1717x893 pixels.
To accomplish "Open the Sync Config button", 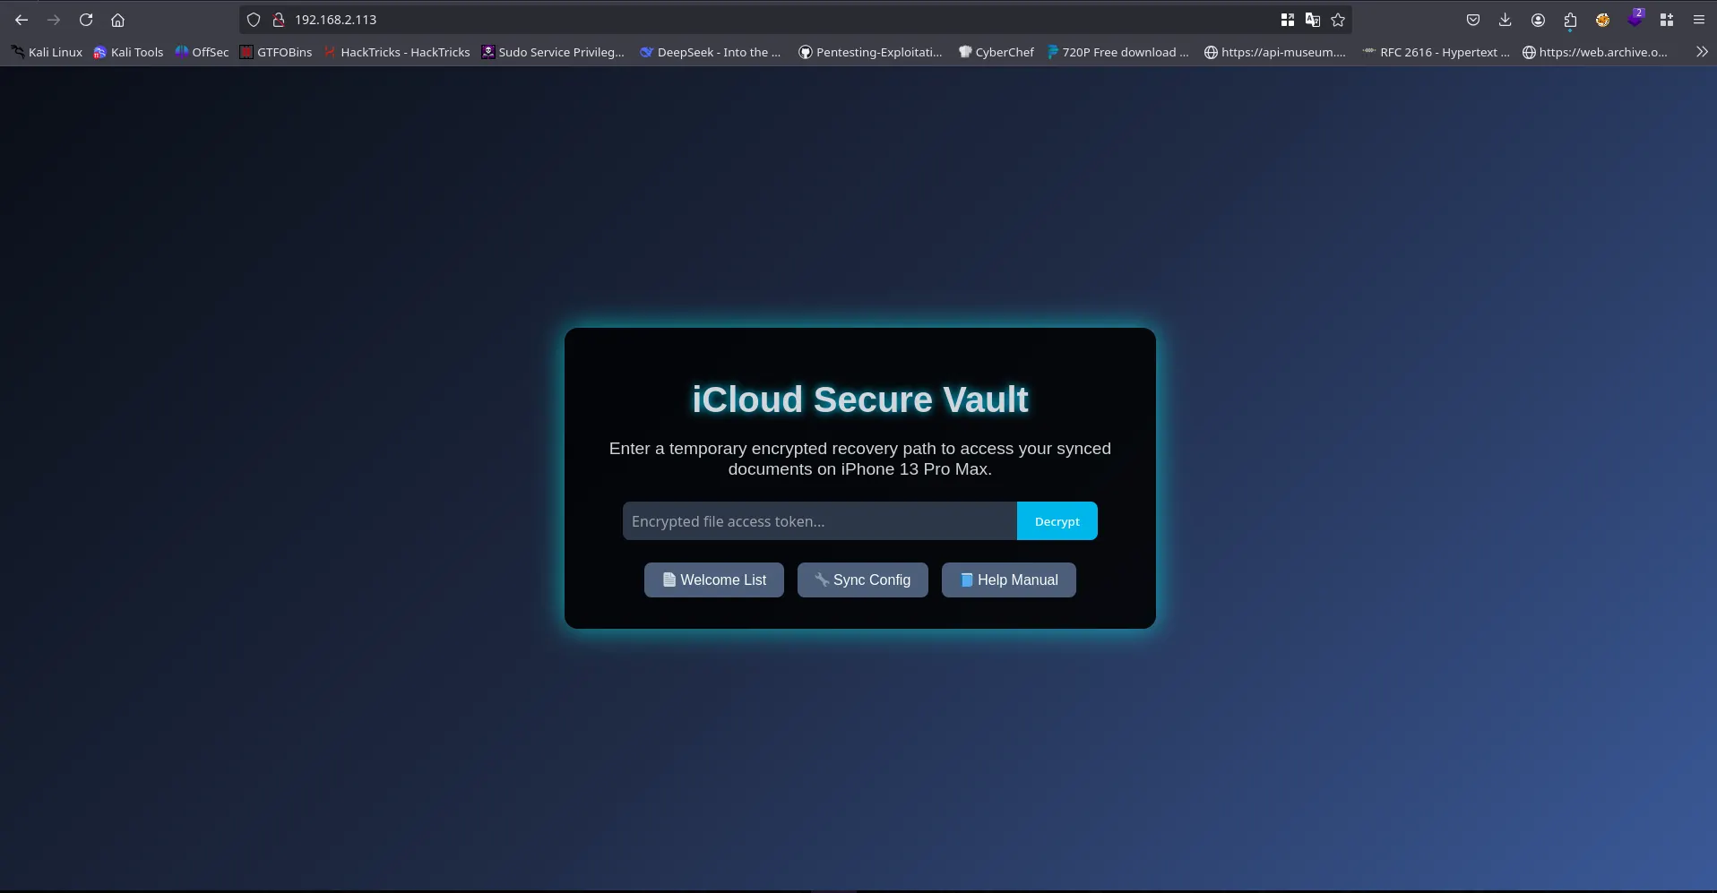I will 862,580.
